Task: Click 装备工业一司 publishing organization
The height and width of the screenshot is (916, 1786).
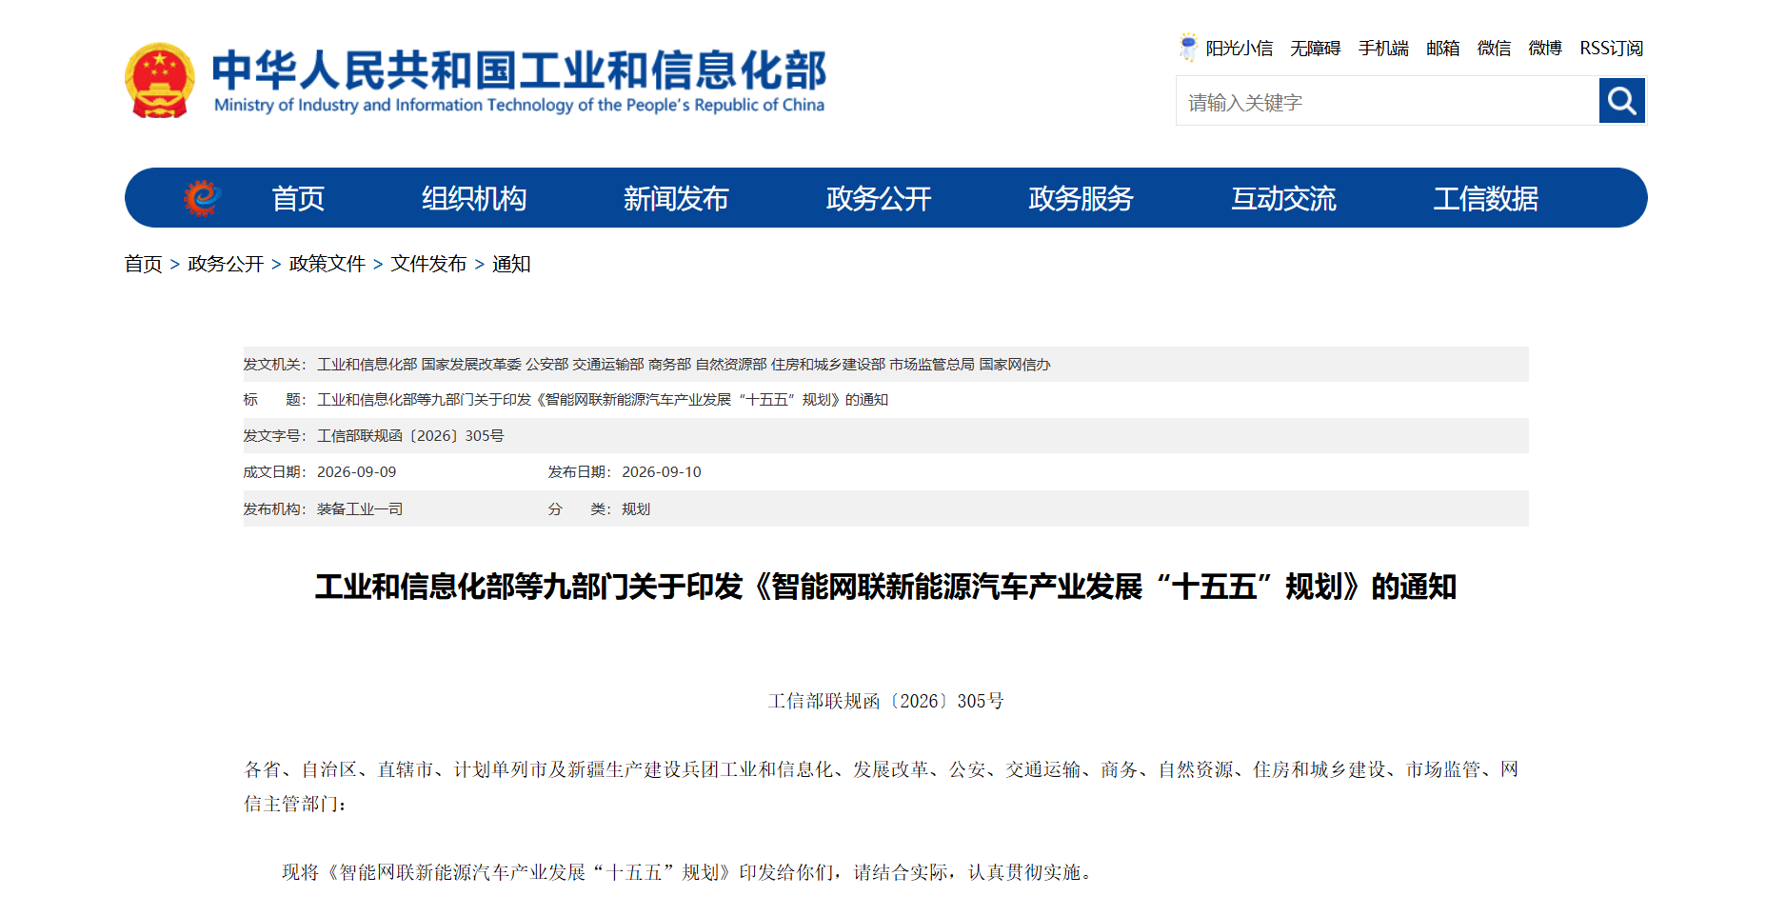Action: tap(360, 509)
